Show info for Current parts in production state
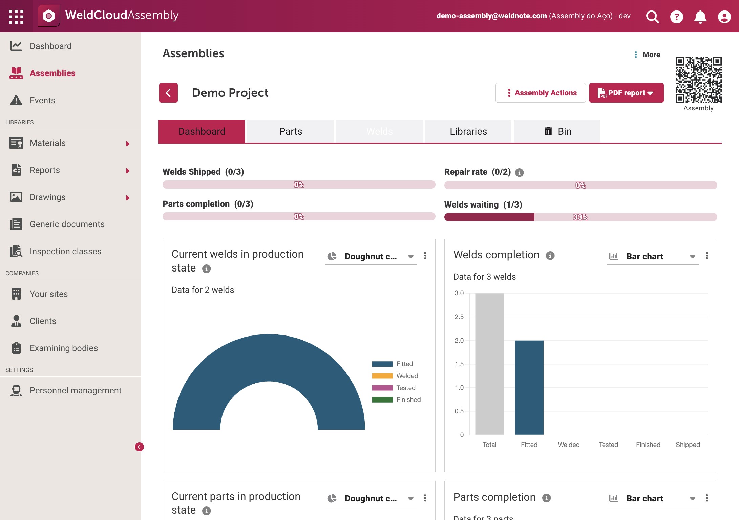 point(206,511)
